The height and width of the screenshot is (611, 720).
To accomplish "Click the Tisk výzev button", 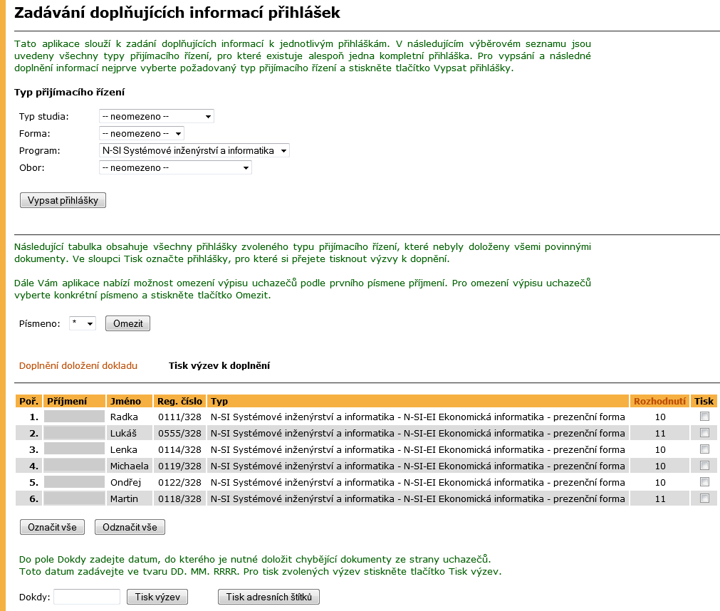I will coord(157,597).
